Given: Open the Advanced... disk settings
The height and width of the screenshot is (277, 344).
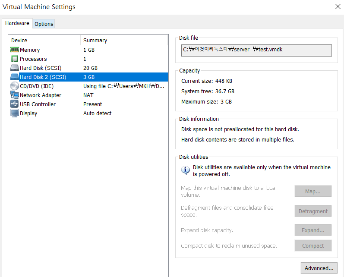Looking at the screenshot, I should point(319,268).
